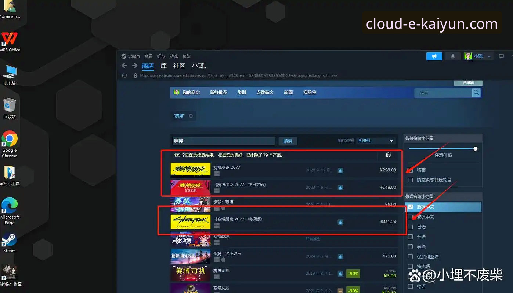Switch to the 库 library tab
This screenshot has height=293, width=513.
pyautogui.click(x=164, y=66)
